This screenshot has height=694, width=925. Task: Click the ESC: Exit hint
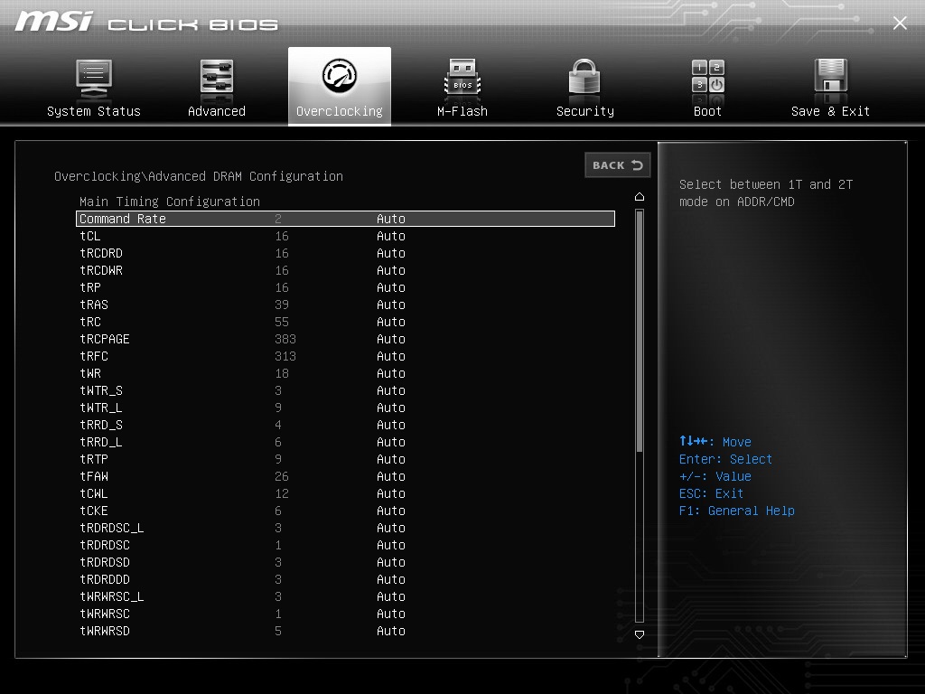point(711,493)
